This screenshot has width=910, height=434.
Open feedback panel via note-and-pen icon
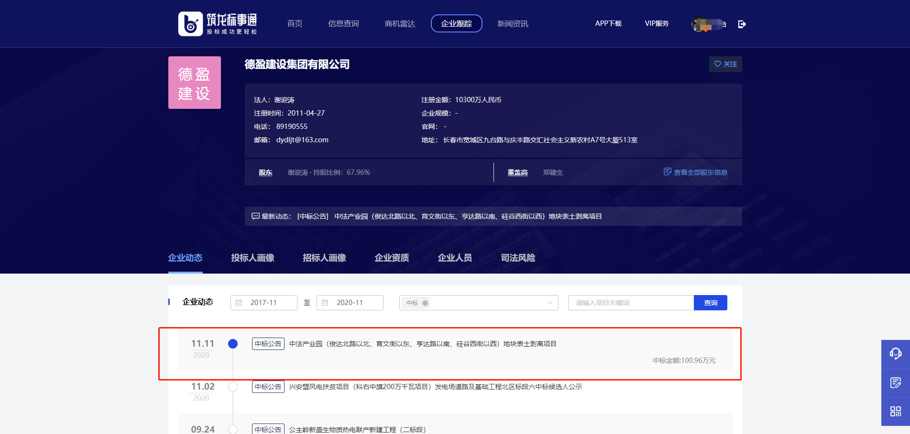click(896, 382)
